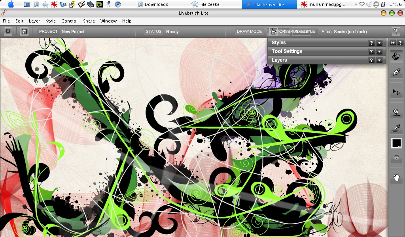The image size is (405, 237).
Task: Launch the blue film strip icon
Action: [26, 4]
